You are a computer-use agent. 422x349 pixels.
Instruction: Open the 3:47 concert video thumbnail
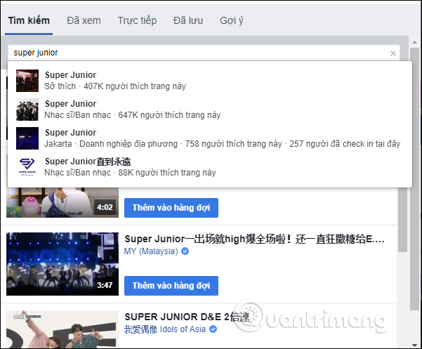click(x=62, y=264)
